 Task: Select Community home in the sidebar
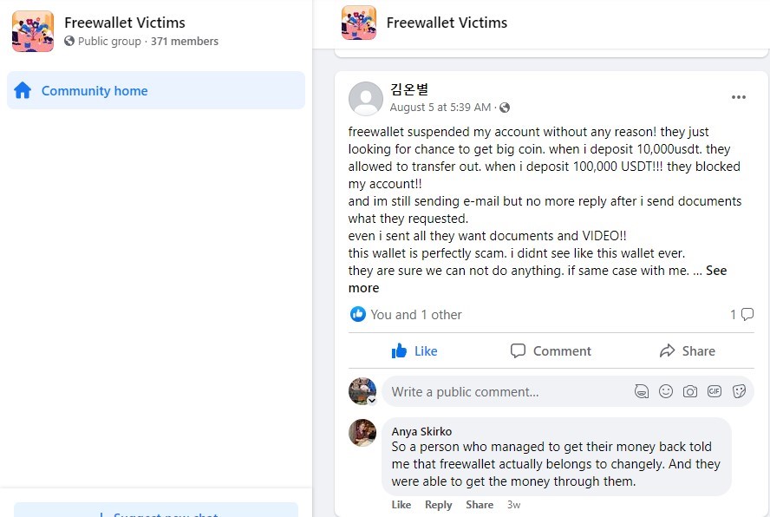point(156,90)
